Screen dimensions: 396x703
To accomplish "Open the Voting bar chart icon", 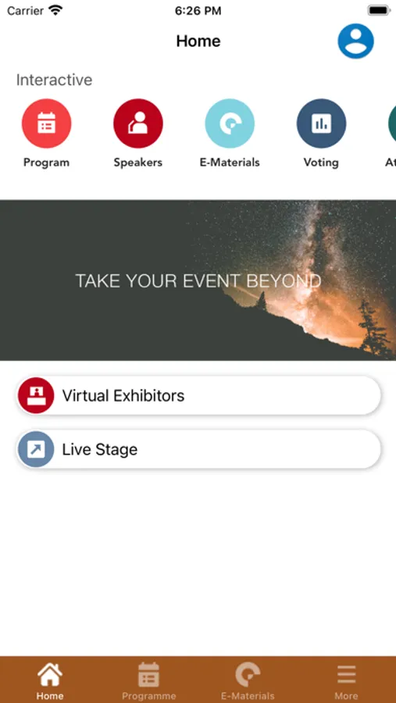I will point(321,123).
